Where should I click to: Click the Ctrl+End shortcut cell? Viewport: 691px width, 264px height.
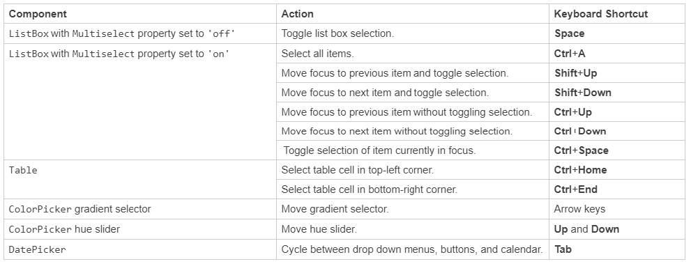tap(617, 189)
